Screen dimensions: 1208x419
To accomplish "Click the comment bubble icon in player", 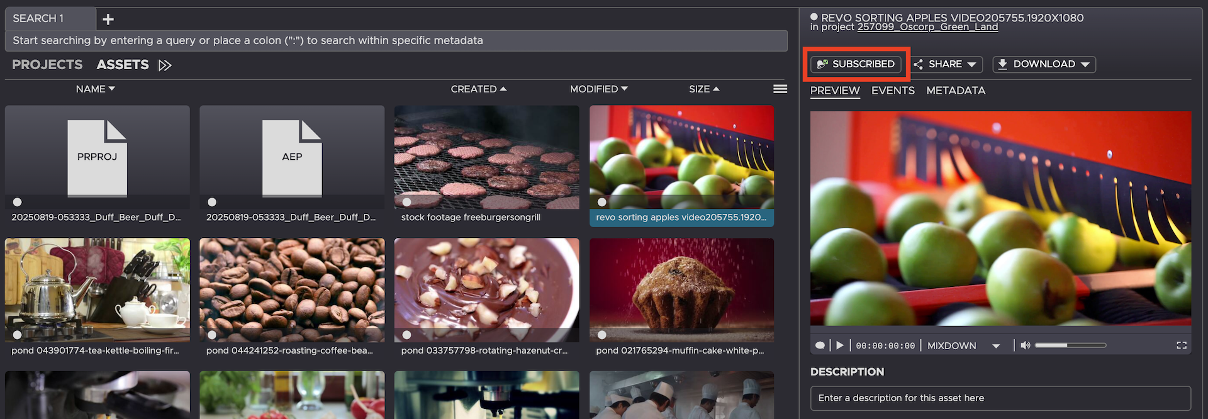I will 820,345.
